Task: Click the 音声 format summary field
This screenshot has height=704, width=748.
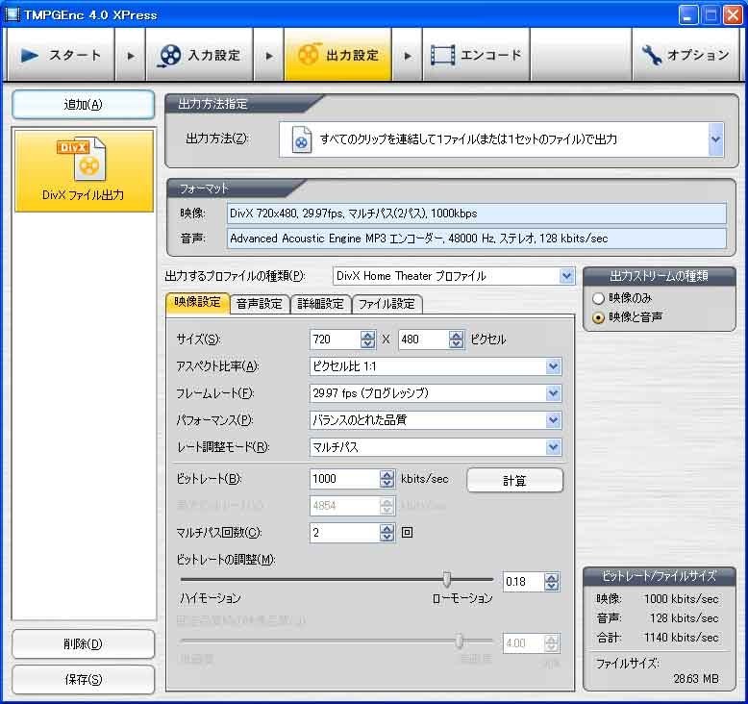Action: (477, 239)
